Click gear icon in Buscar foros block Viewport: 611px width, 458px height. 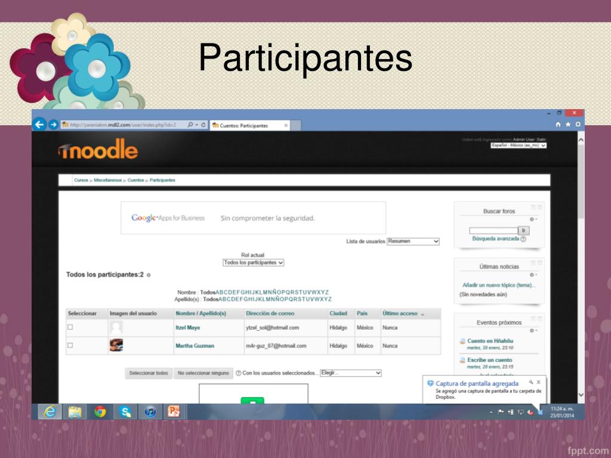coord(532,219)
